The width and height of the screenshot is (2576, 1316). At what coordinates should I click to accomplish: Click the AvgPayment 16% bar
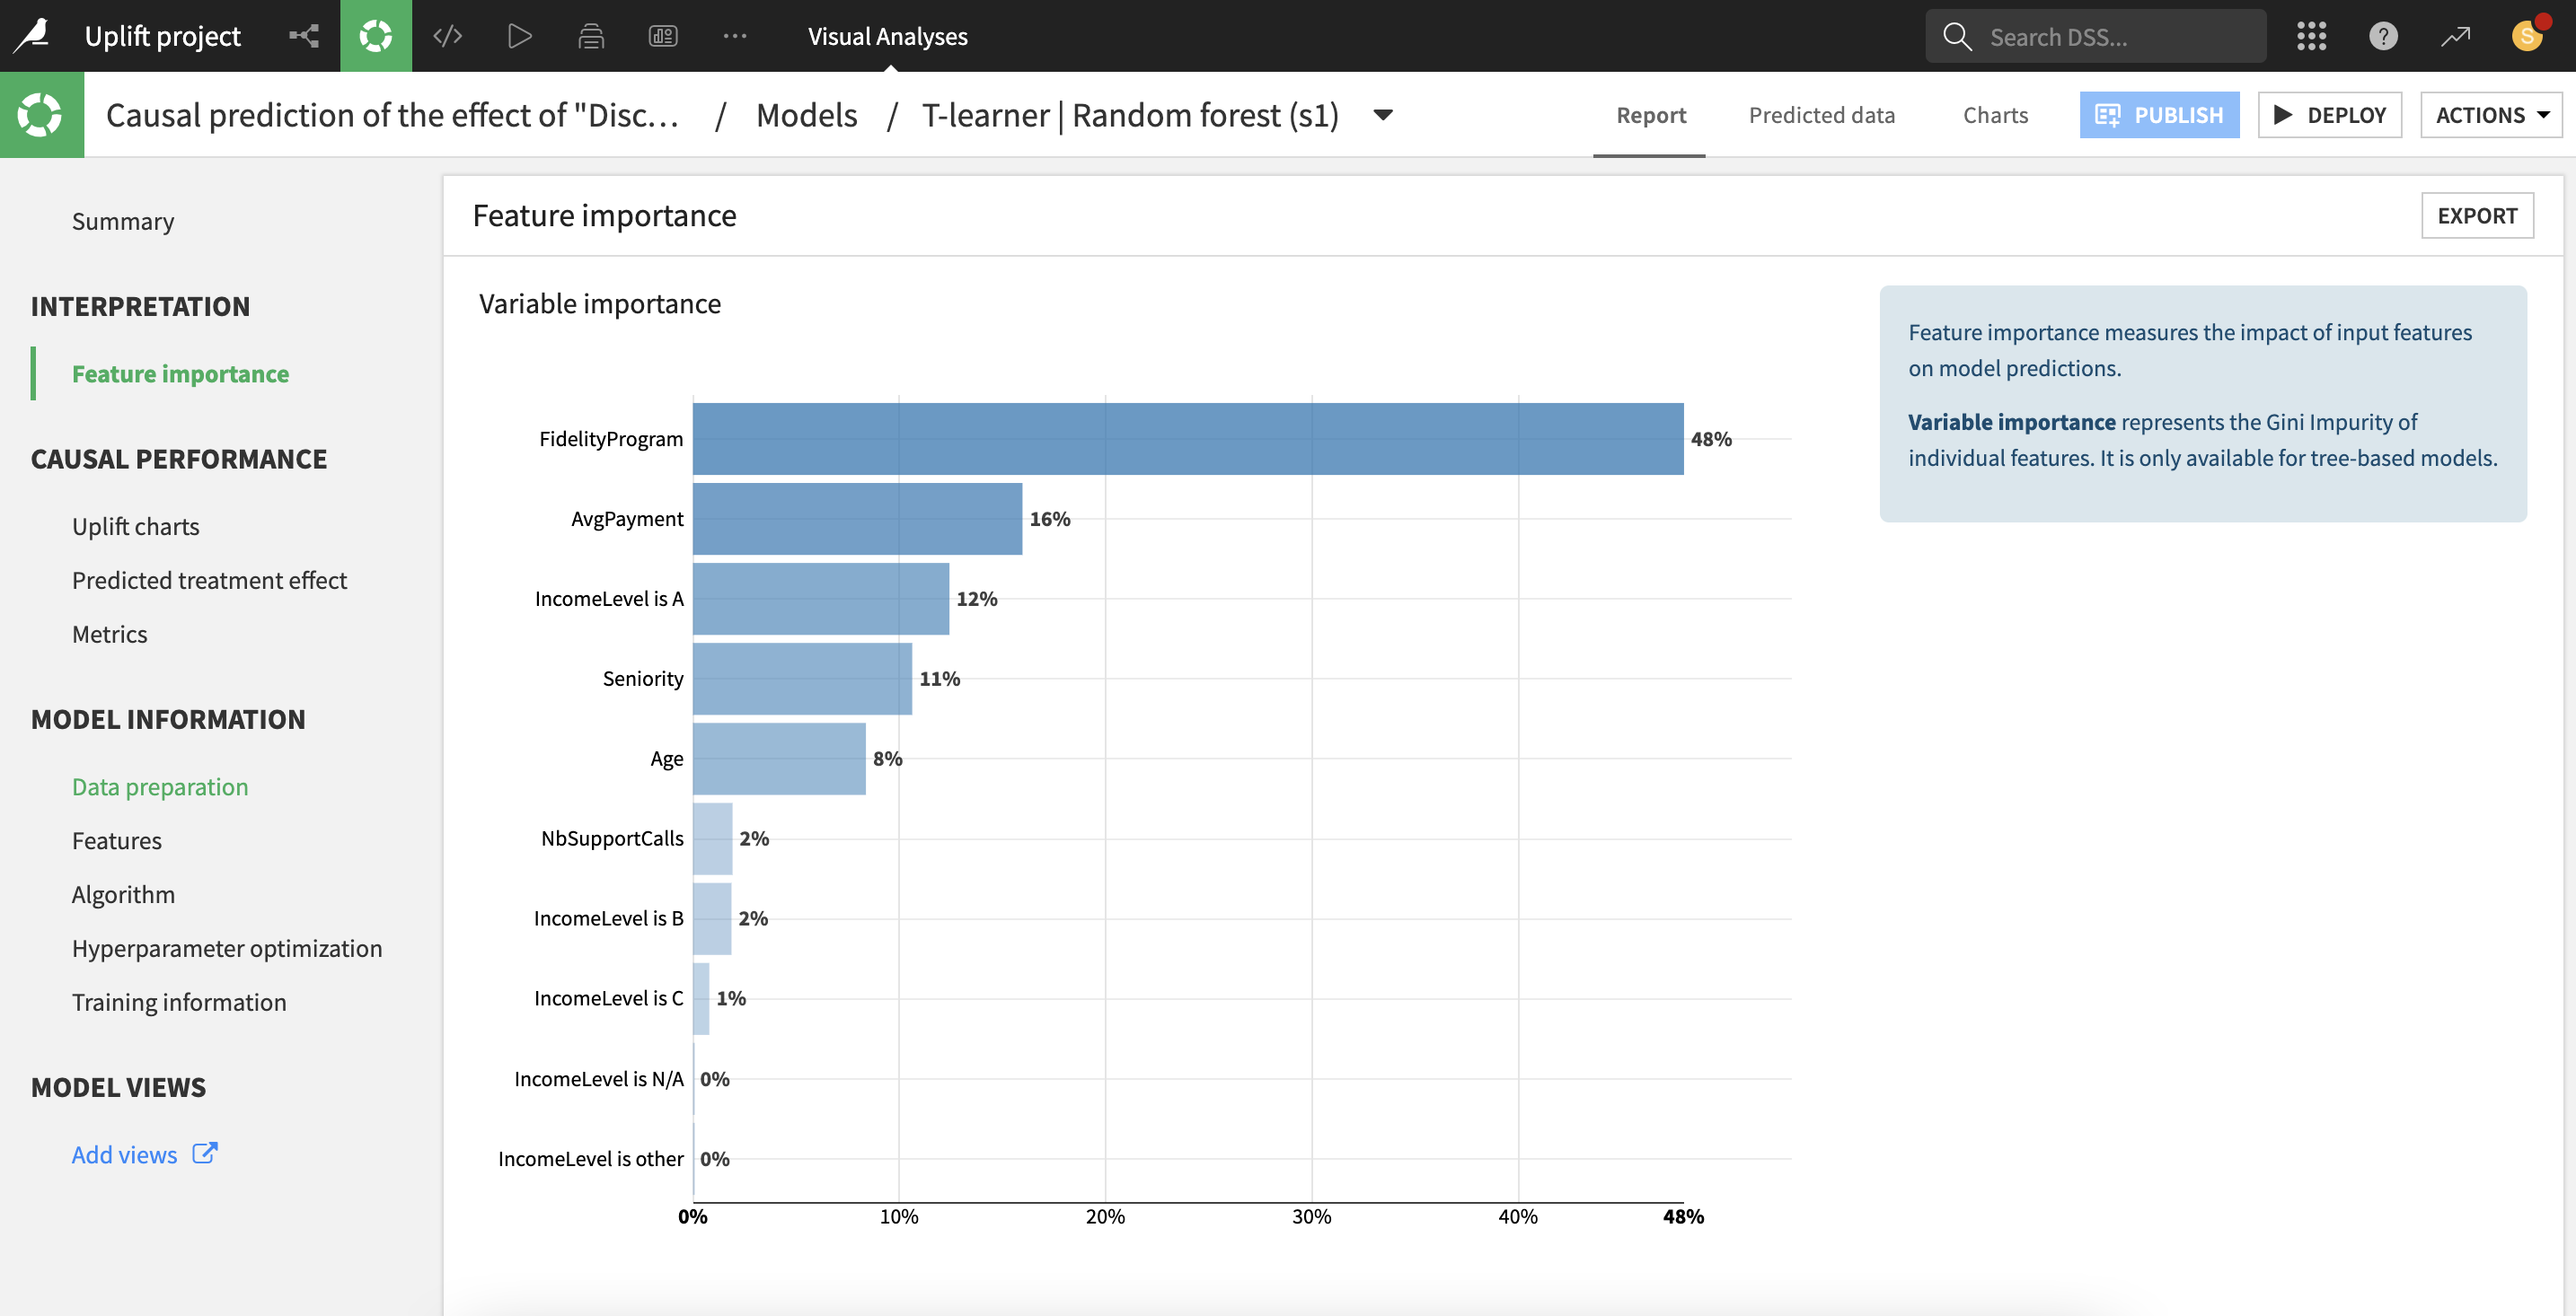[x=857, y=518]
